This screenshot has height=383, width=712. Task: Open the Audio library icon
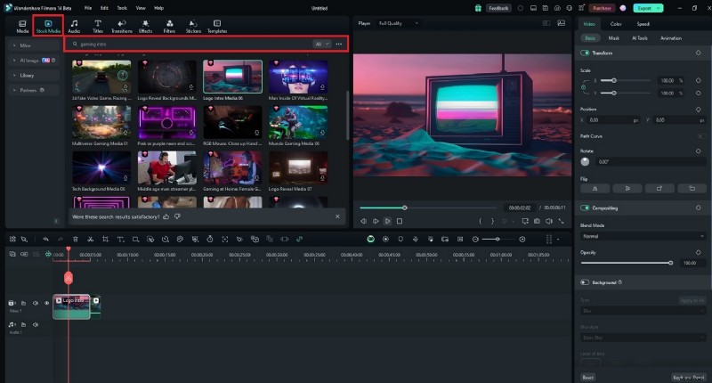pyautogui.click(x=74, y=24)
